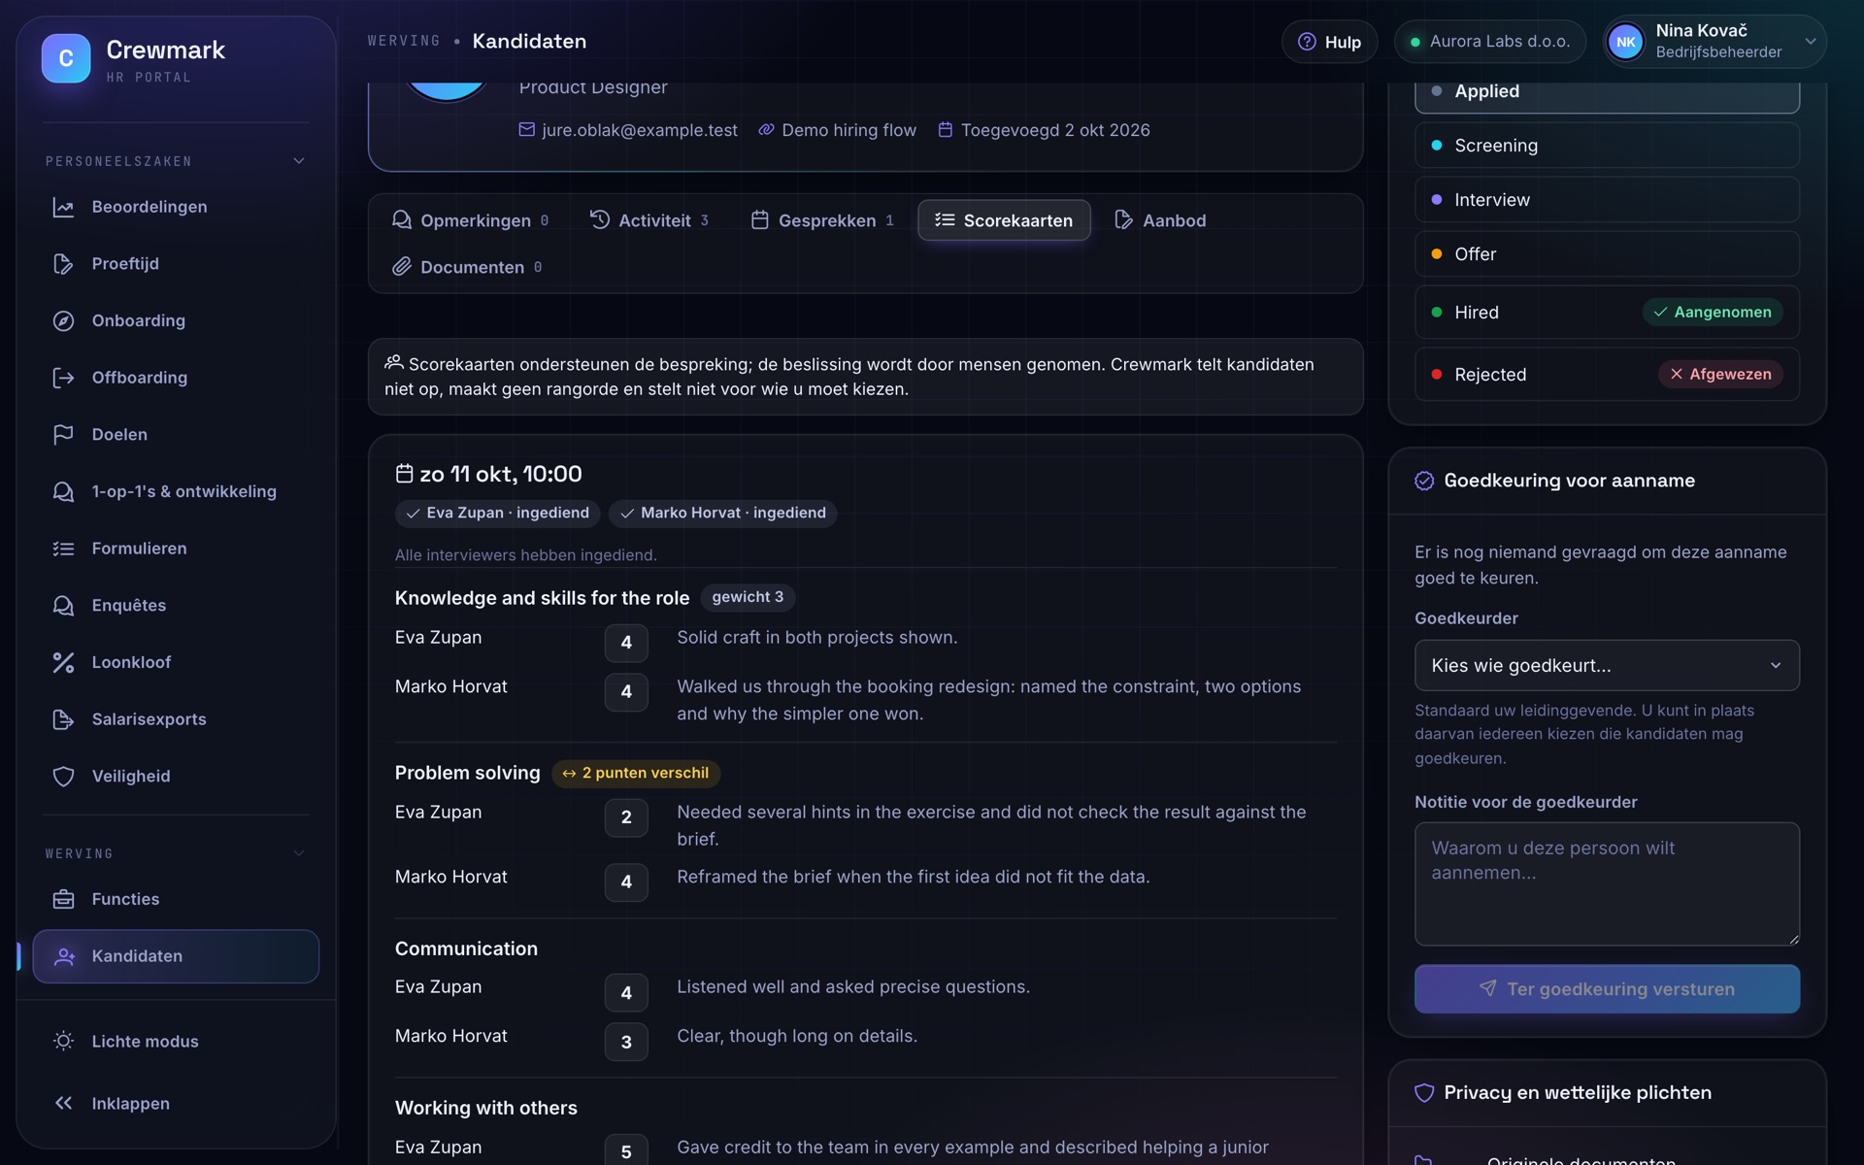Click the Proeftijd sidebar icon
Screen dimensions: 1864x1165
[x=63, y=264]
